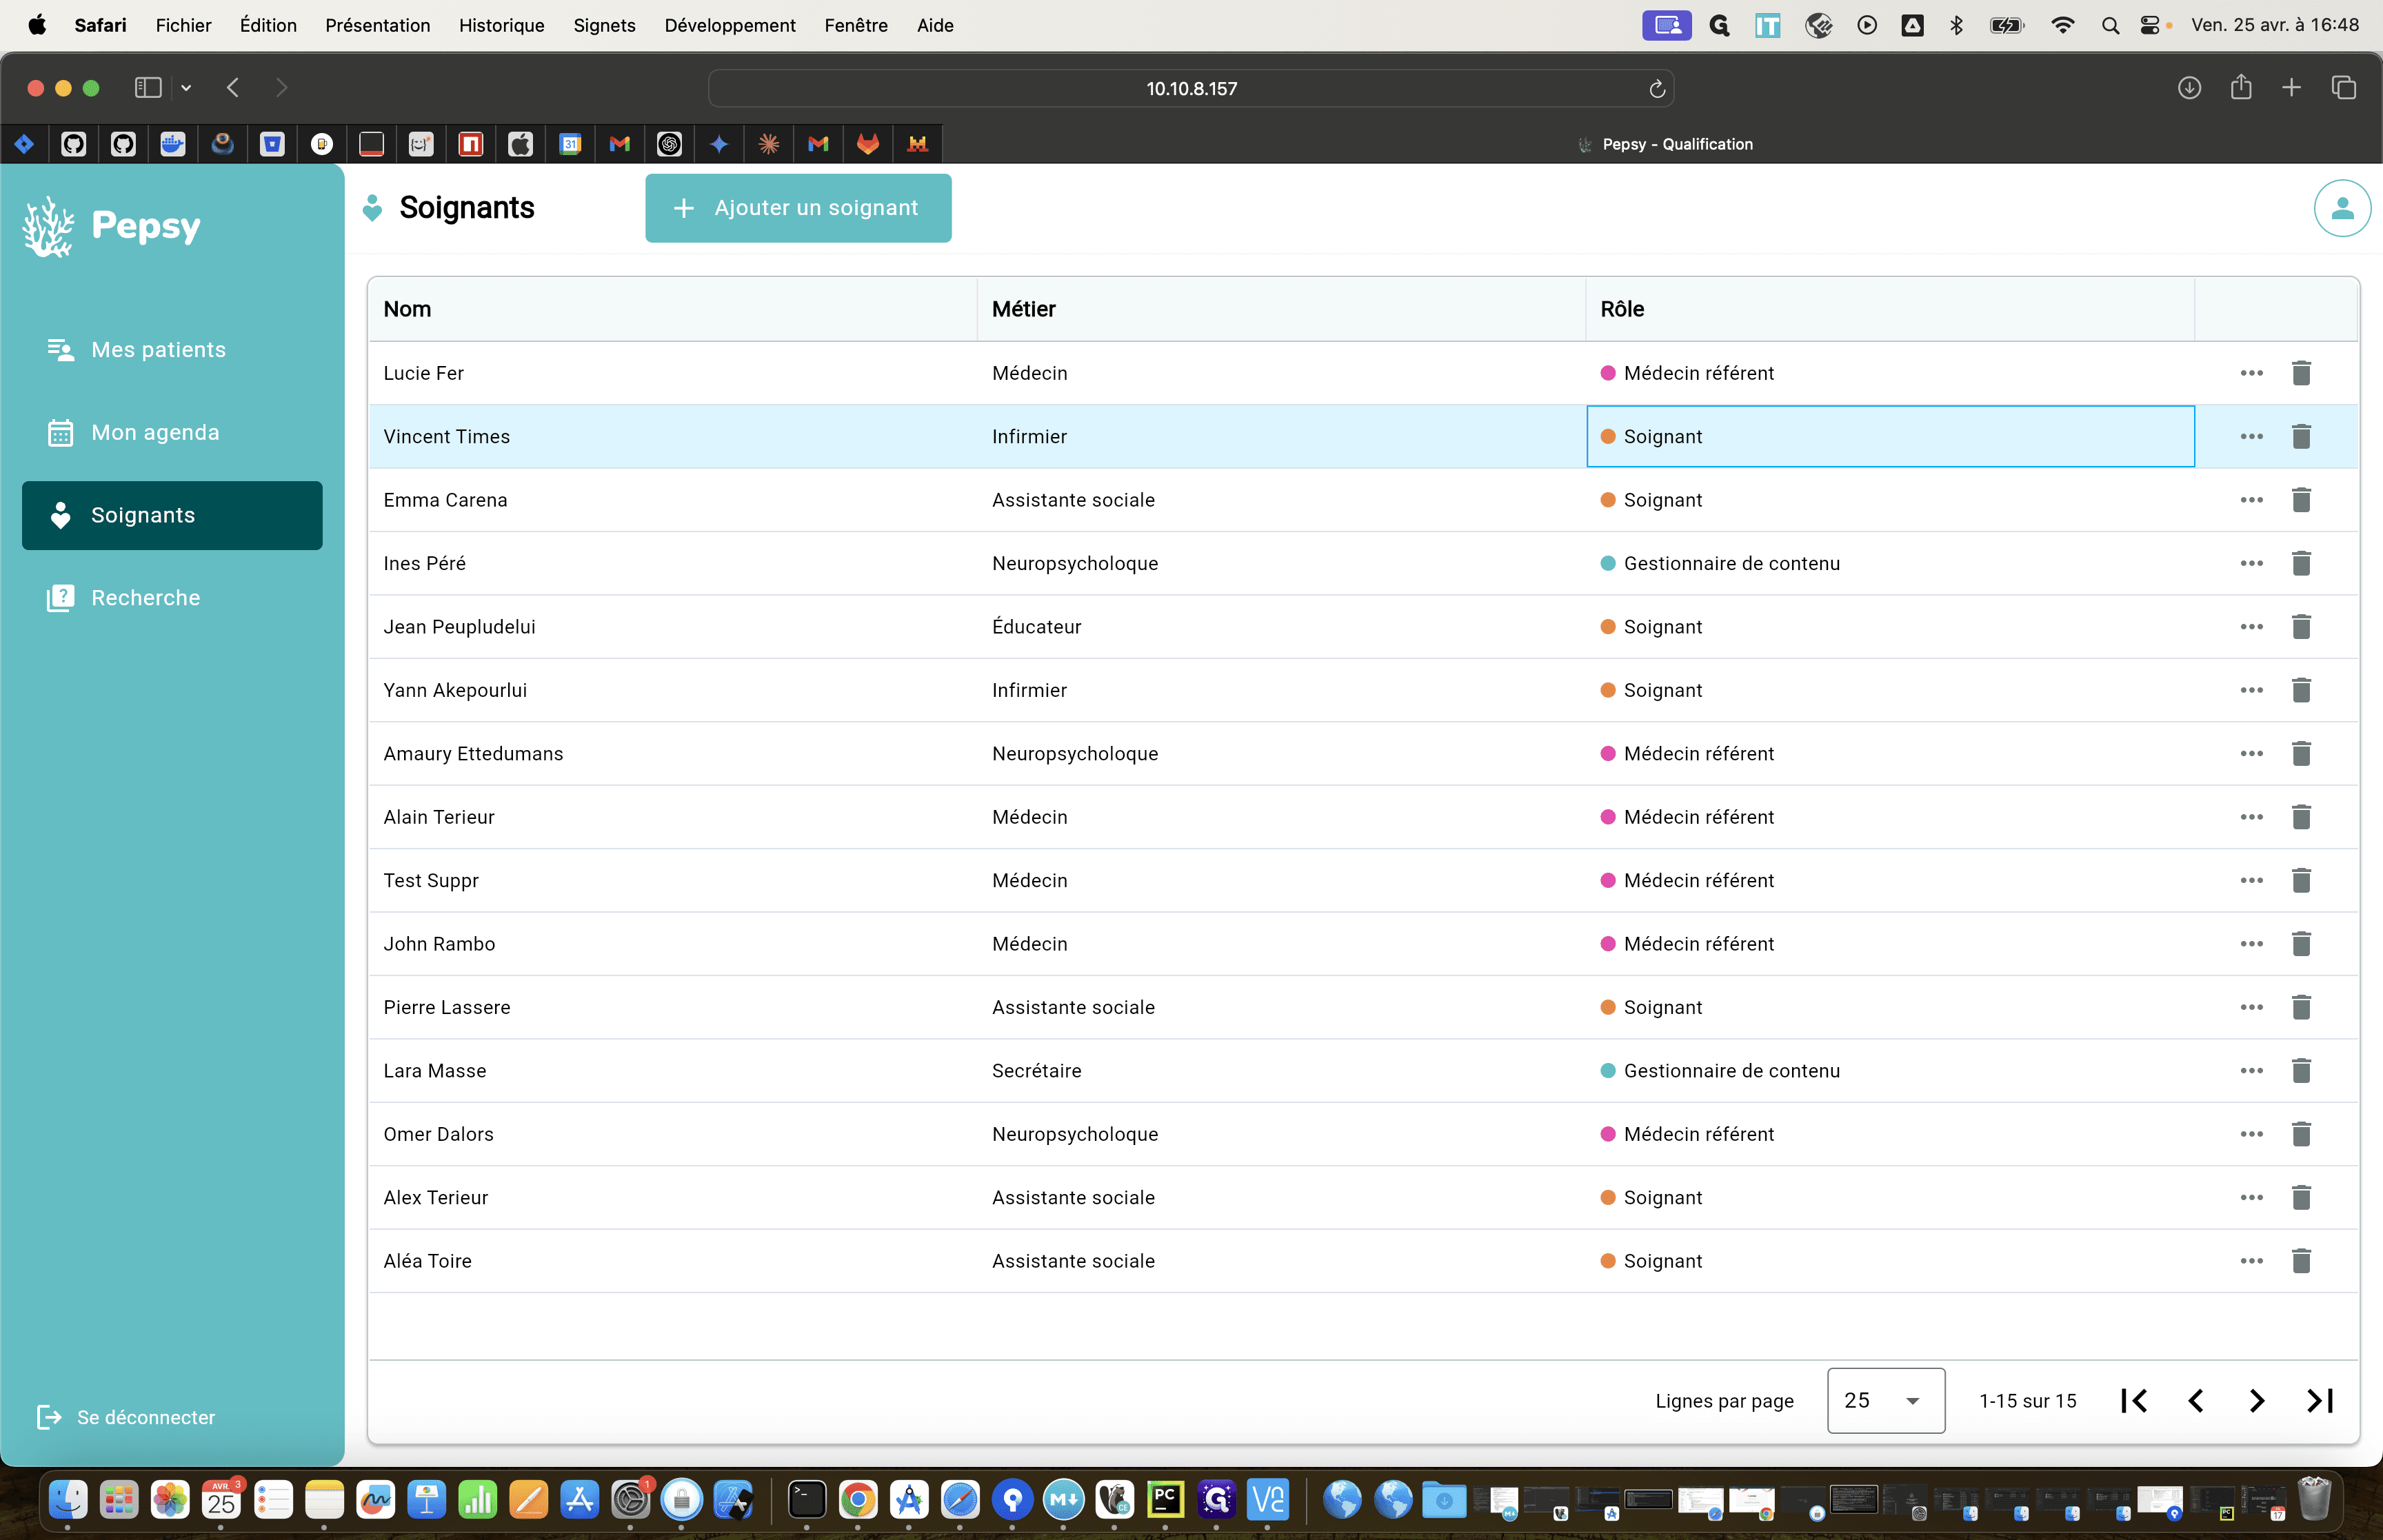Image resolution: width=2383 pixels, height=1540 pixels.
Task: Open the Wi-Fi menu bar status
Action: pyautogui.click(x=2062, y=25)
